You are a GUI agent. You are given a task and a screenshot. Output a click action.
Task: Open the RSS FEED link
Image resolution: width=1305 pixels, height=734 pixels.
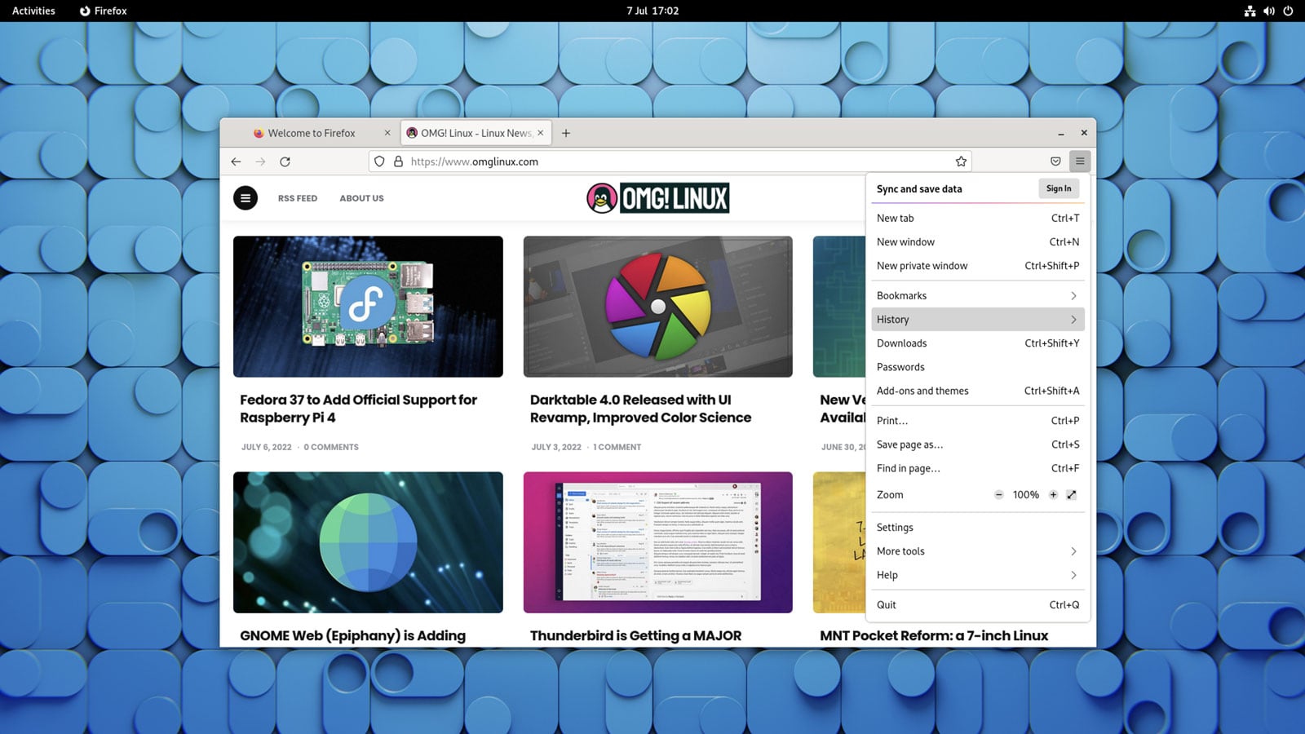click(x=297, y=198)
